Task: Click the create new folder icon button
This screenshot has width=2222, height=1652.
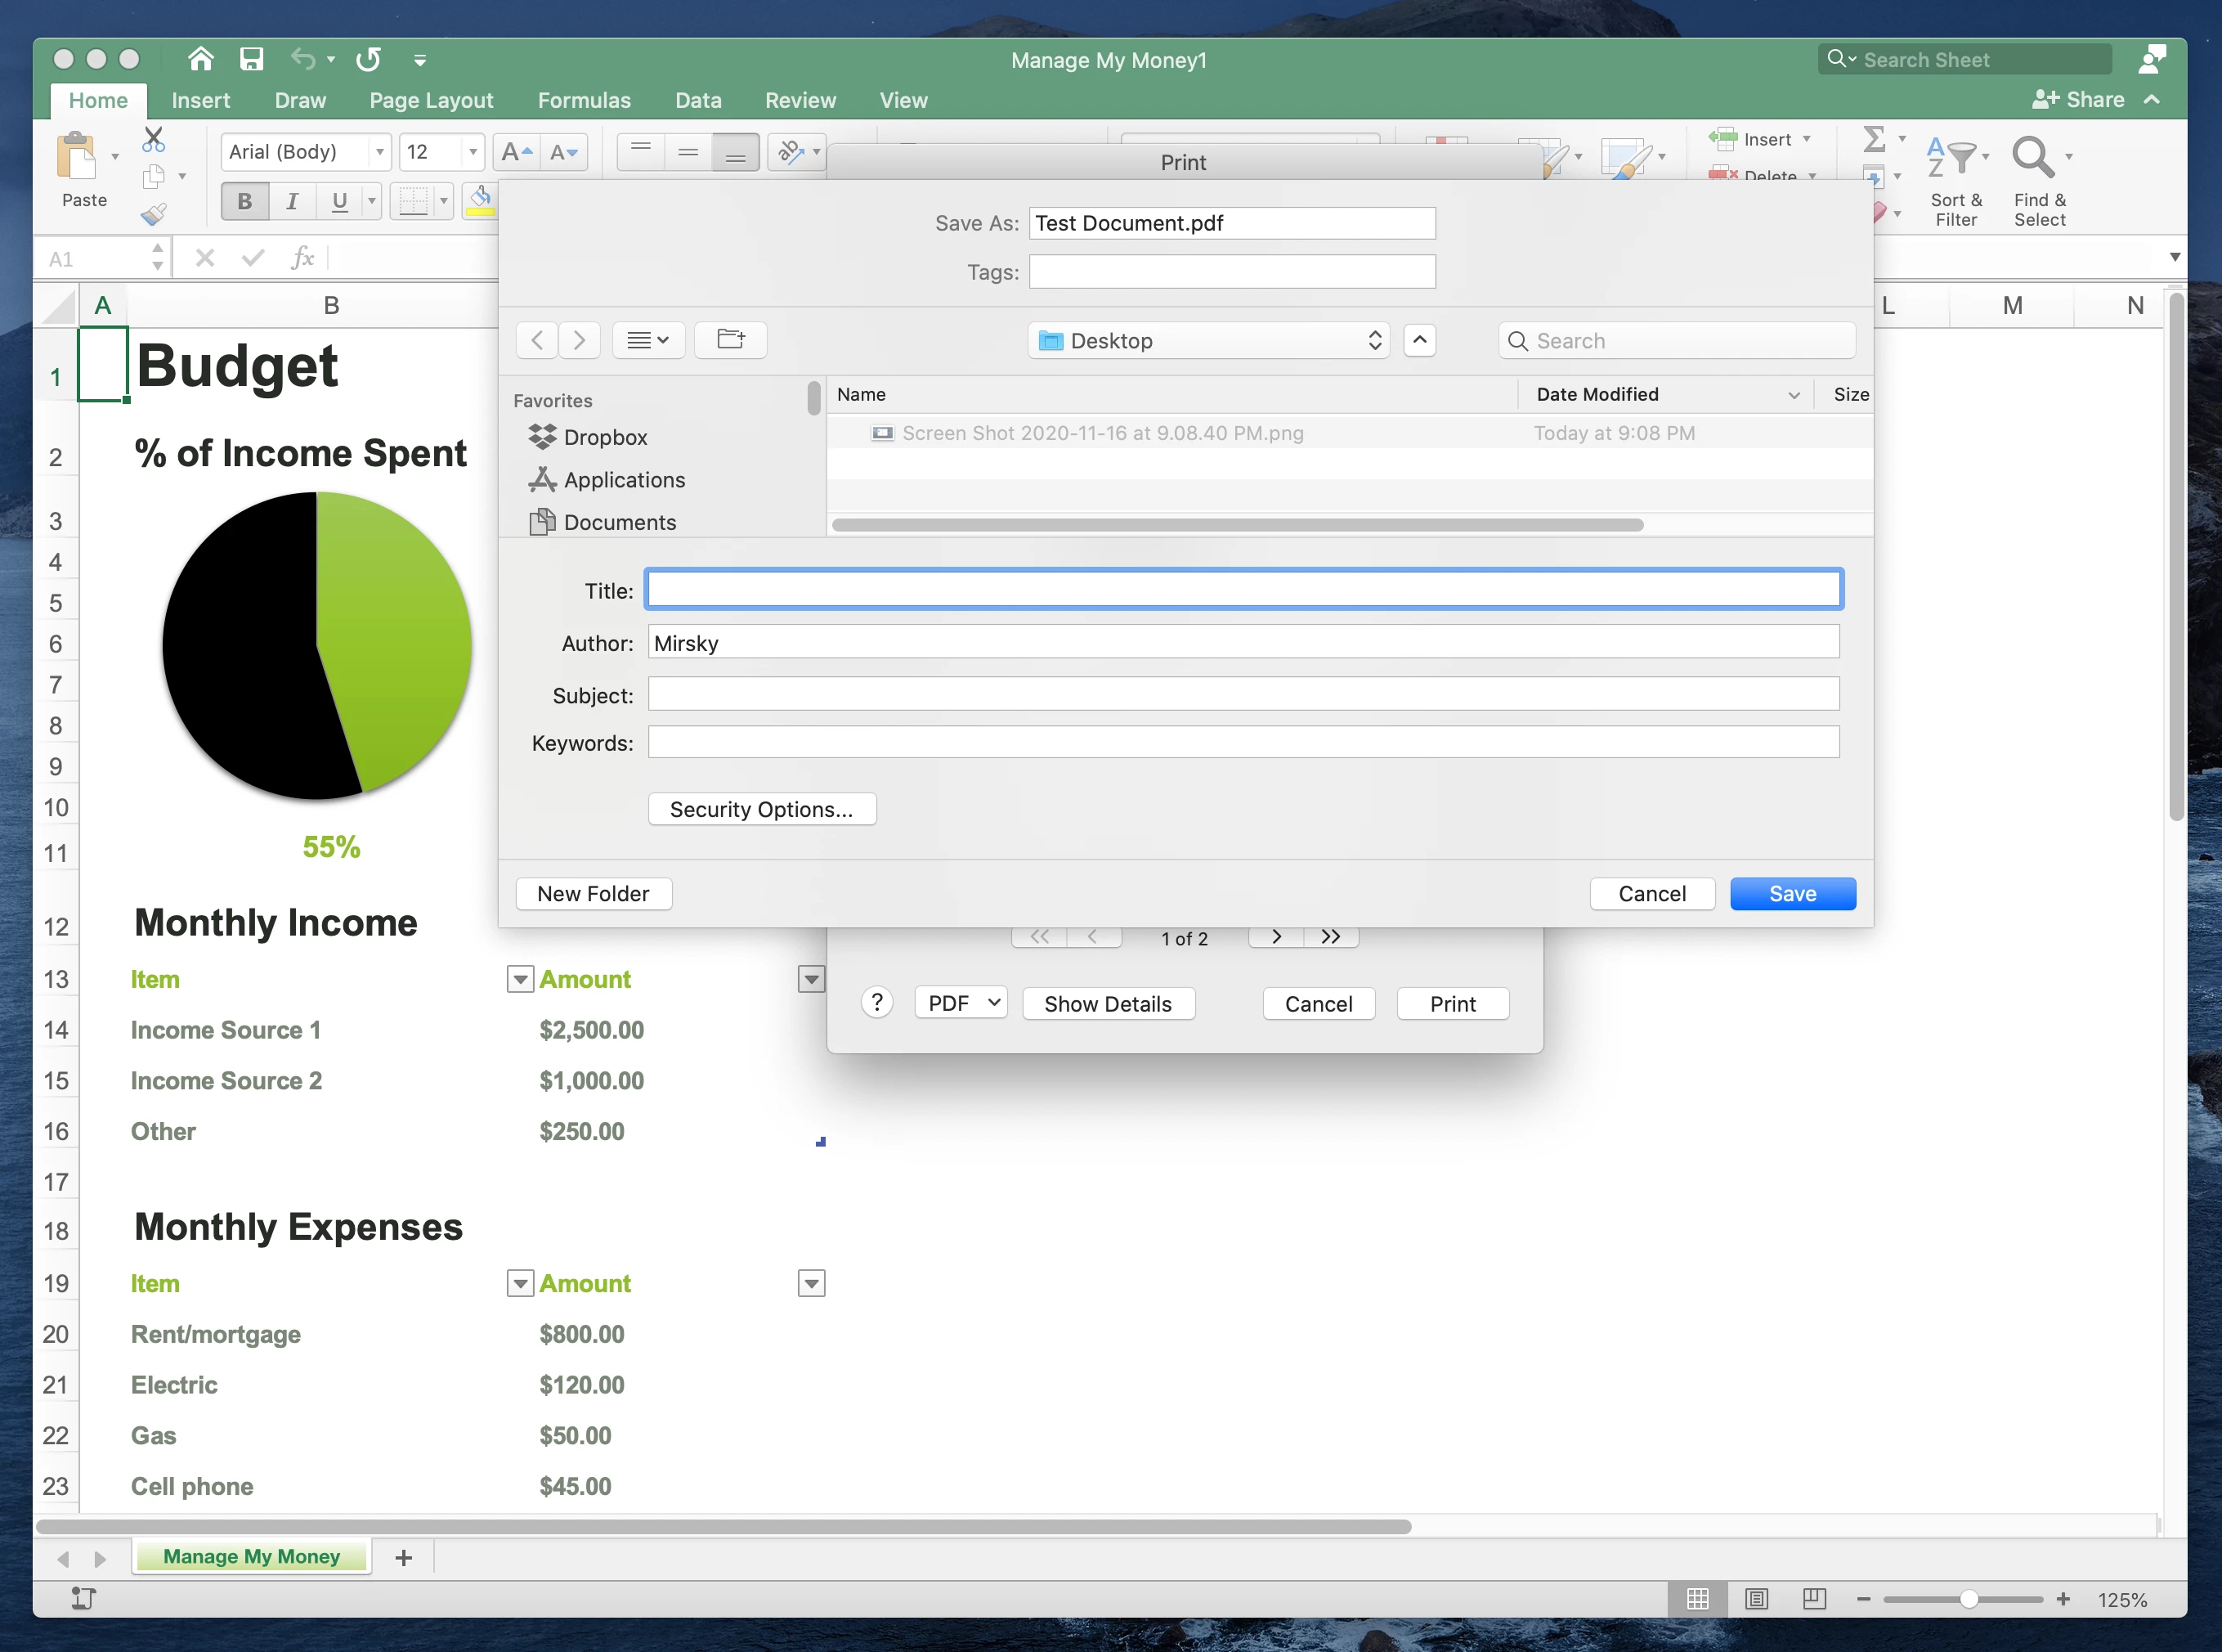Action: pos(731,340)
